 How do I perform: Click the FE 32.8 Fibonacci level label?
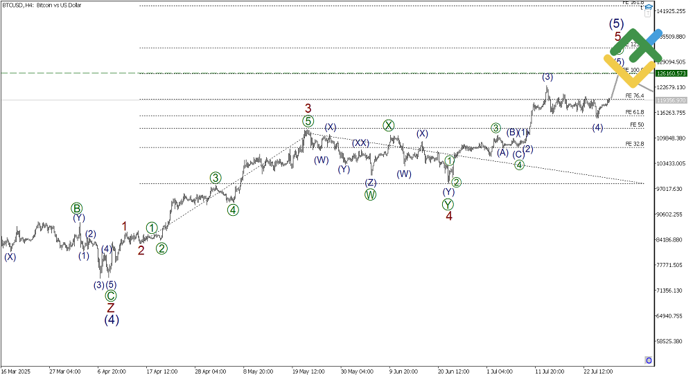tap(634, 143)
